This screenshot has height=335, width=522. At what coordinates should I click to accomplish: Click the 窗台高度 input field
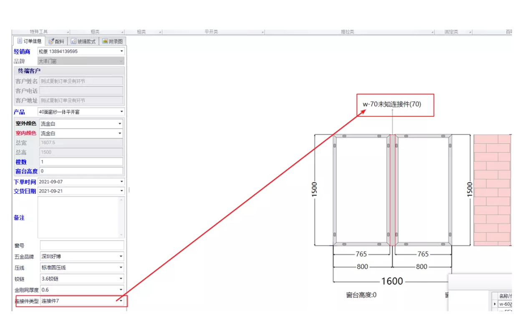click(x=81, y=171)
